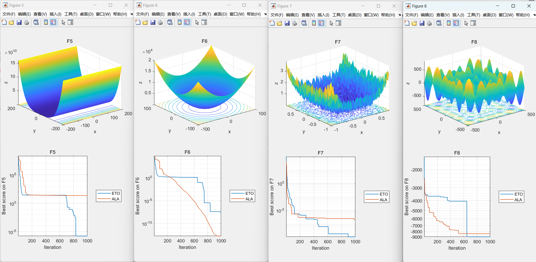
Task: Click Open File folder icon in Figure 6
Action: tap(145, 22)
